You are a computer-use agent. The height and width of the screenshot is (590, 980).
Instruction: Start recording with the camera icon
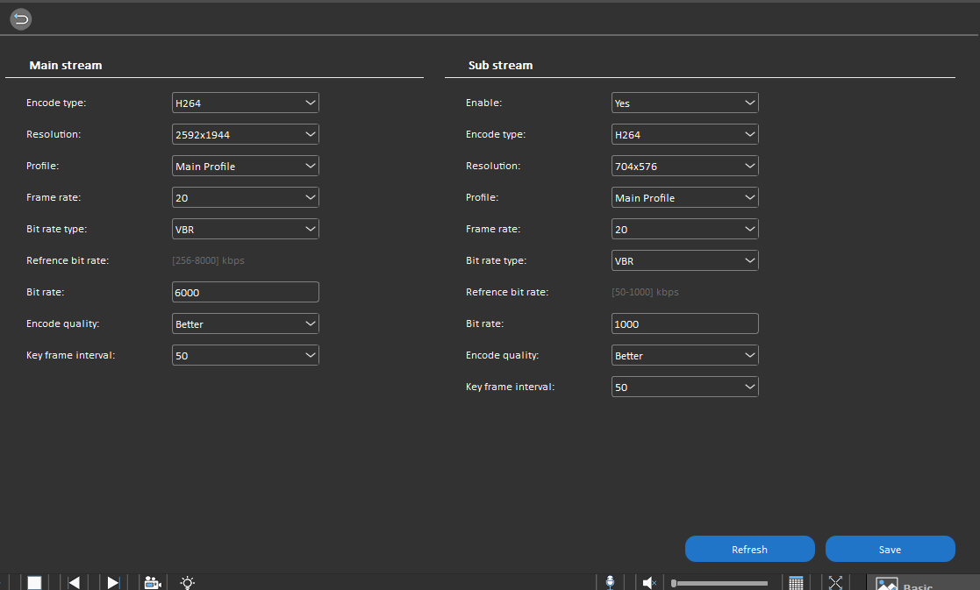pyautogui.click(x=152, y=581)
